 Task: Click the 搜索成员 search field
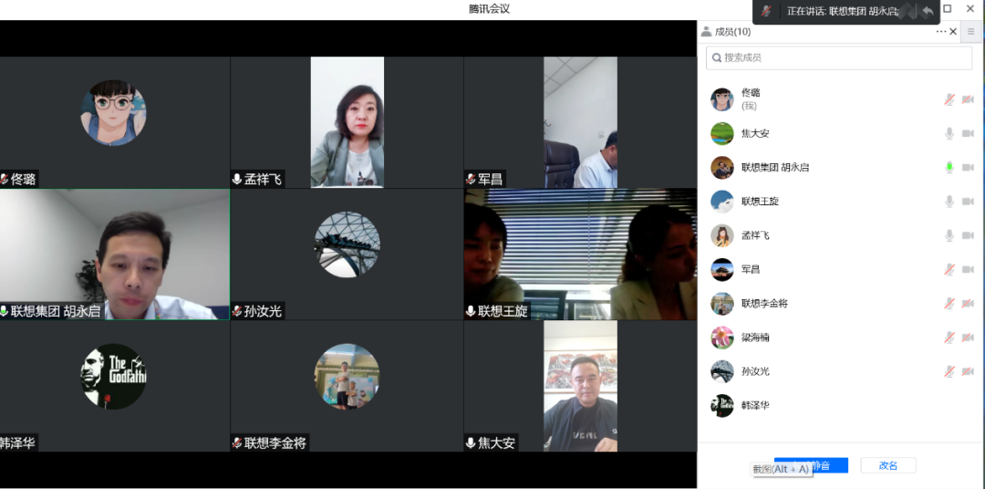click(839, 57)
